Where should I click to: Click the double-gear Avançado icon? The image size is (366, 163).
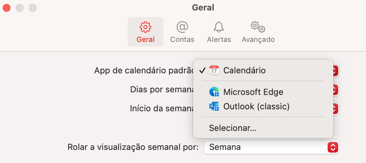pos(258,27)
